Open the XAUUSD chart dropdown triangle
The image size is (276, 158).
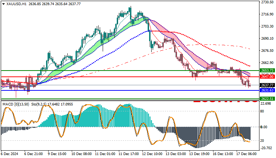coord(3,4)
